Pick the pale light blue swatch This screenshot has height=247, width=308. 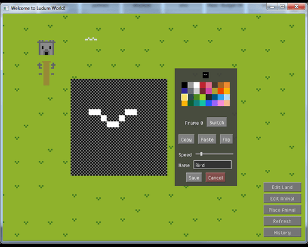click(227, 97)
